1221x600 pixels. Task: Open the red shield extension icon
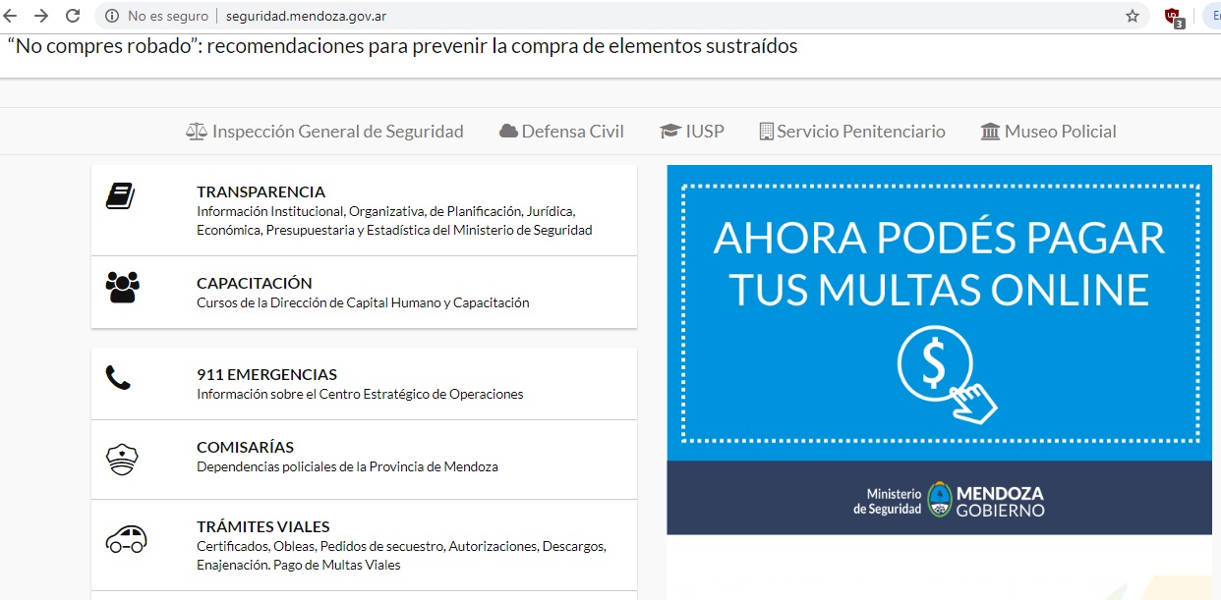(1174, 17)
